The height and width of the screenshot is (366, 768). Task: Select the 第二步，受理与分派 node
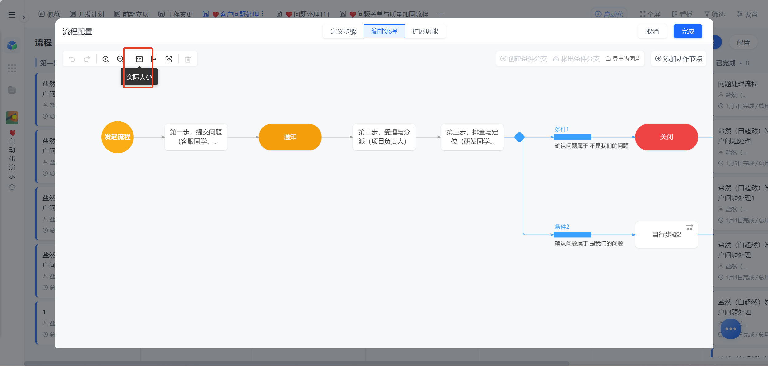tap(384, 137)
